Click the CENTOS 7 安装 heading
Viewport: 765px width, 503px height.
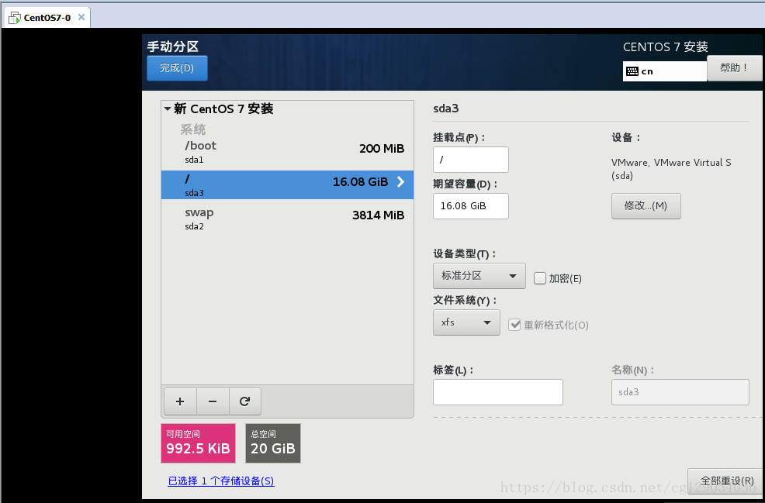[x=666, y=47]
